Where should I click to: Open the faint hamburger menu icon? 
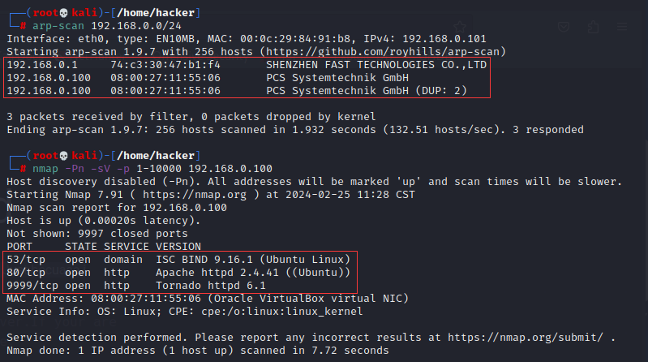622,28
